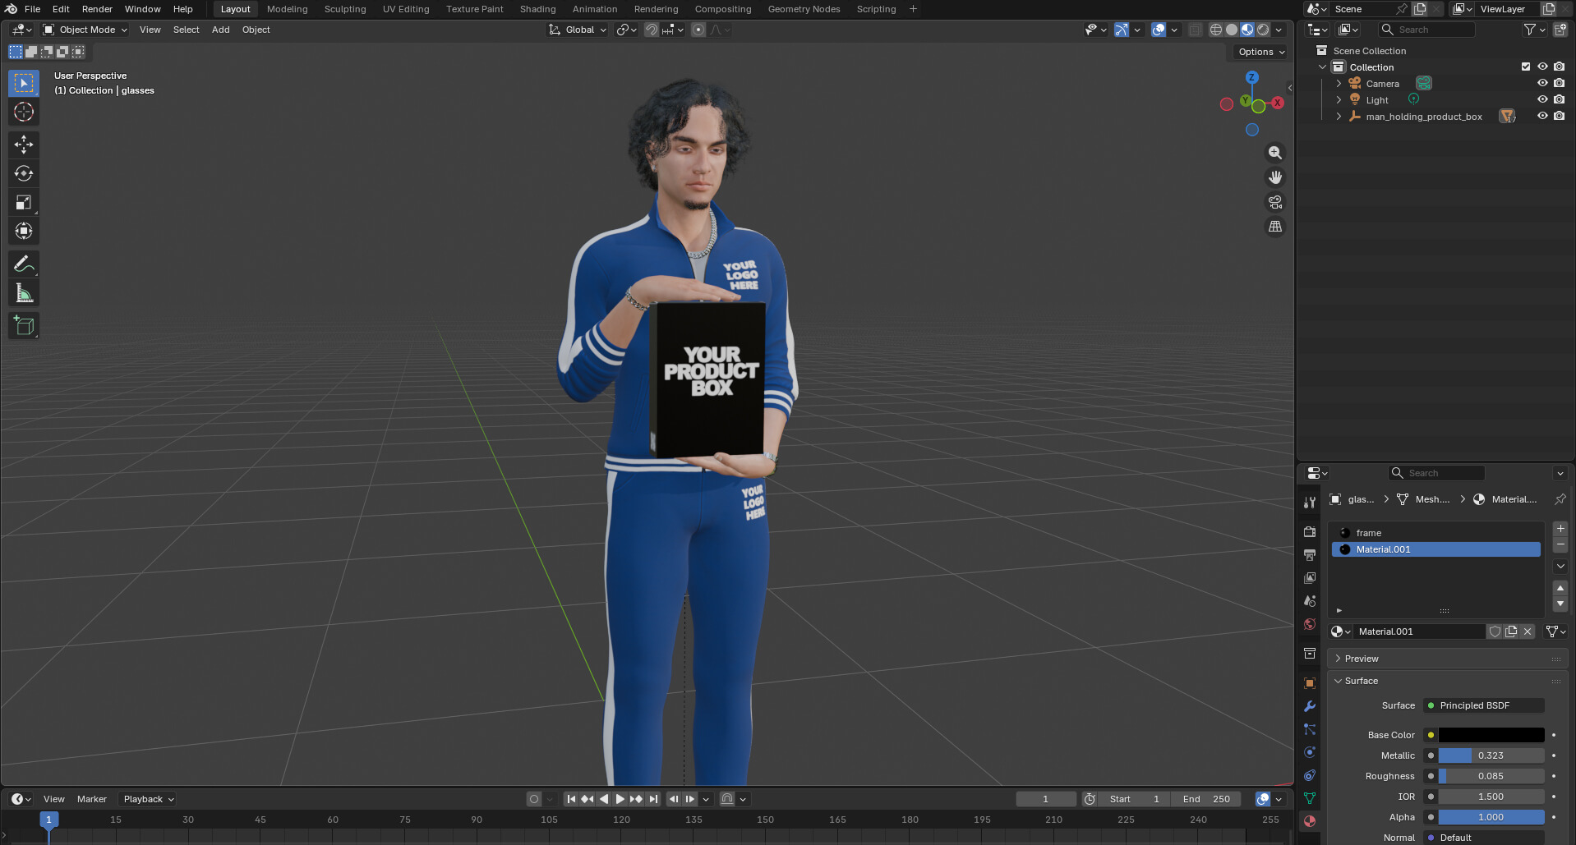Viewport: 1576px width, 845px height.
Task: Select the Rotate tool
Action: (24, 173)
